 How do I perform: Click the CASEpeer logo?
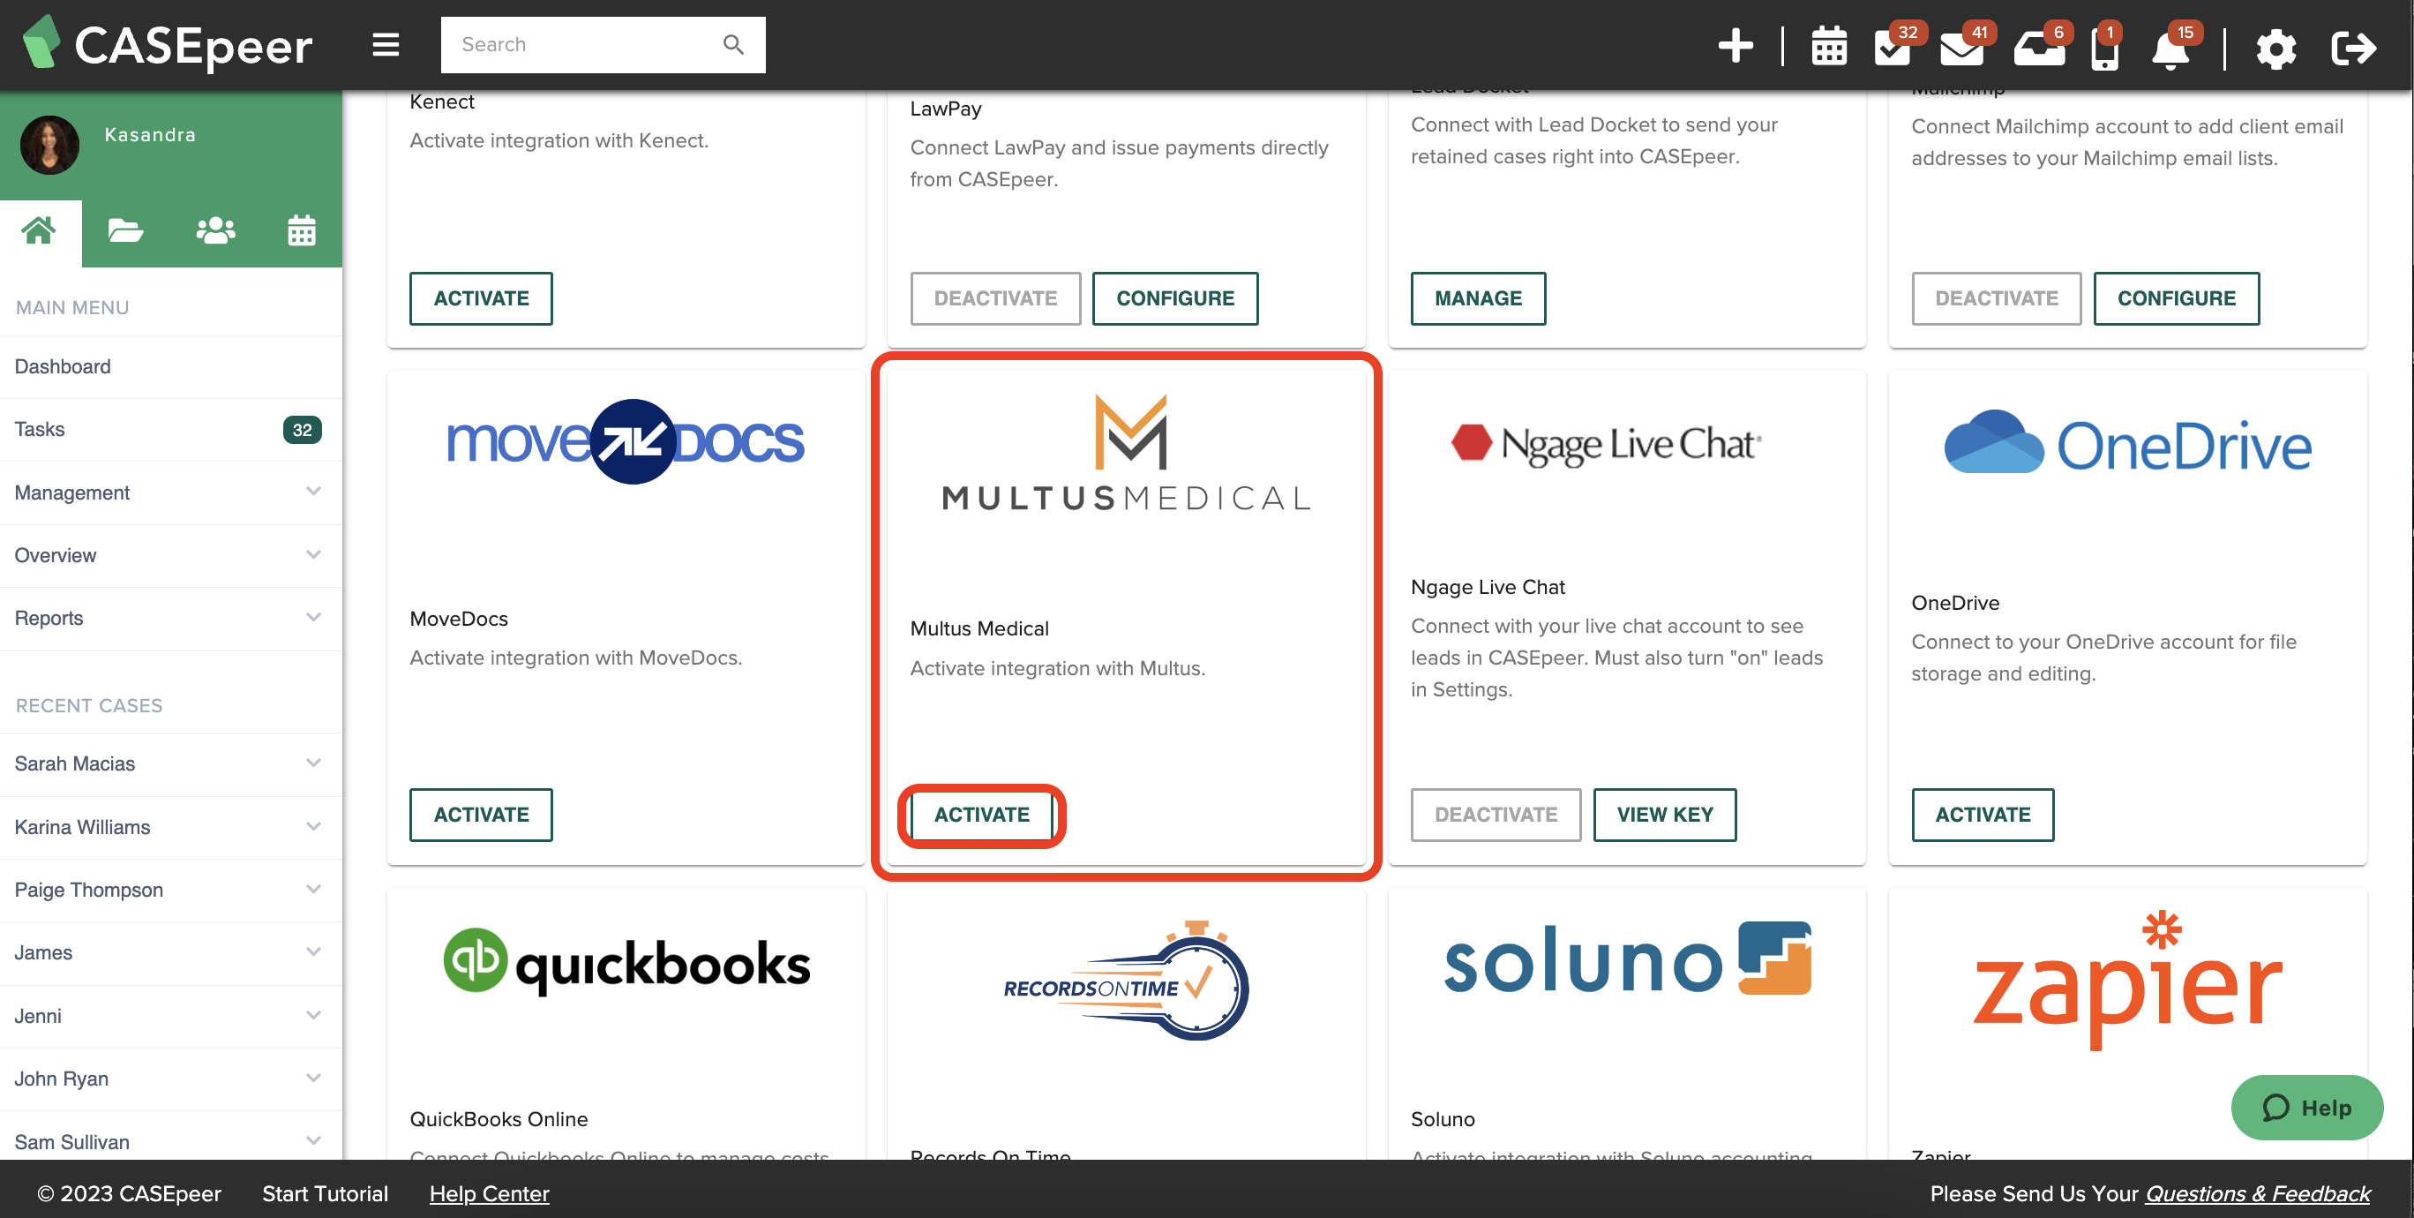pyautogui.click(x=167, y=45)
